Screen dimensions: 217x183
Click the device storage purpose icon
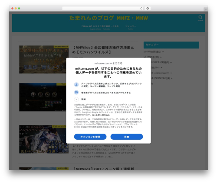coord(76,92)
